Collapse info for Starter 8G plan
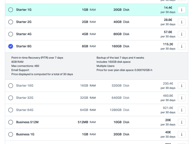This screenshot has width=193, height=144. 181,46
